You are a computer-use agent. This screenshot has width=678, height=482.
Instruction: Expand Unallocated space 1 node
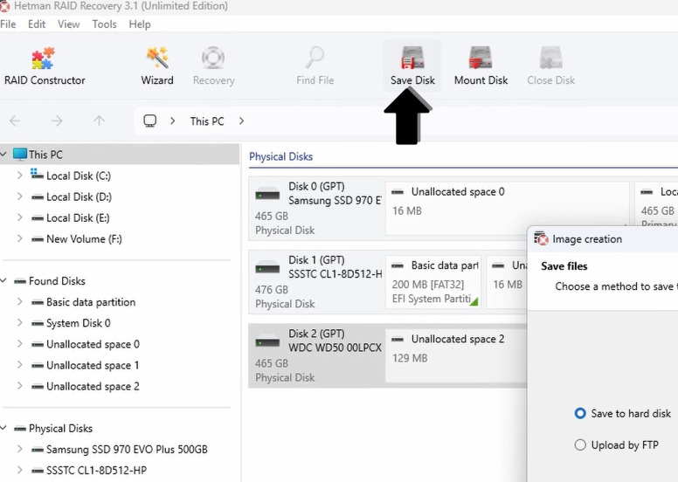pos(20,365)
